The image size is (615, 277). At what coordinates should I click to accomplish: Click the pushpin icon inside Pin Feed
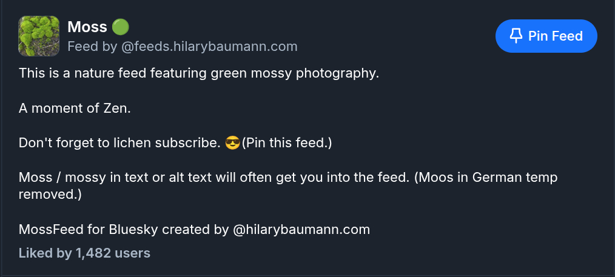click(516, 36)
